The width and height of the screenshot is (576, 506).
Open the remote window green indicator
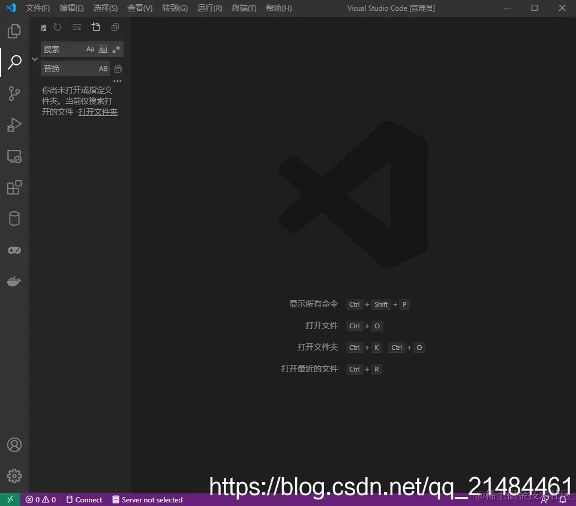tap(10, 499)
